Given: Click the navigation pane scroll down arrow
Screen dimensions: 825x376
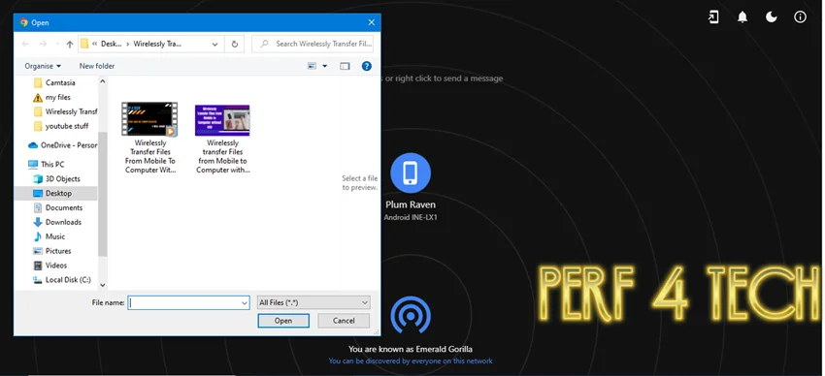Looking at the screenshot, I should tap(103, 285).
